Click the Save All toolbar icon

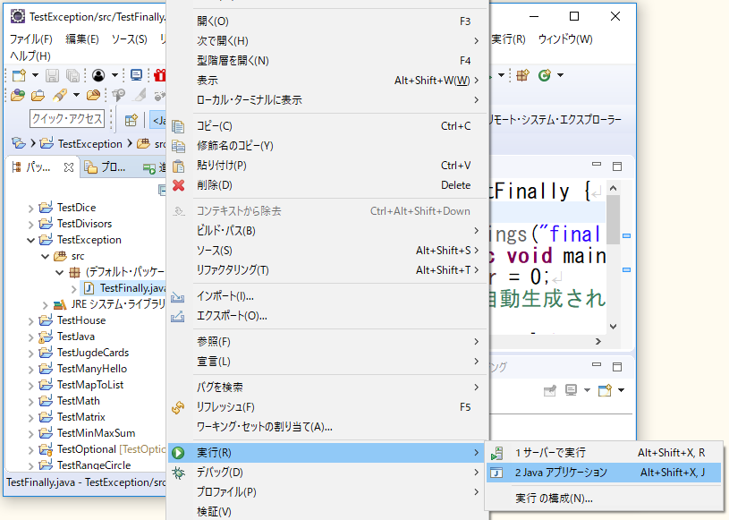tap(72, 75)
